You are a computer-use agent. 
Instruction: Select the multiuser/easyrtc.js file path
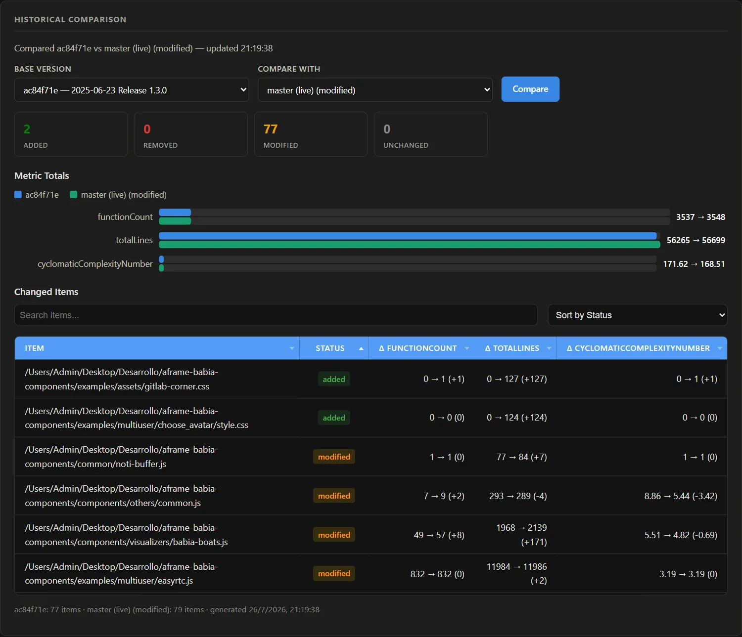(121, 574)
